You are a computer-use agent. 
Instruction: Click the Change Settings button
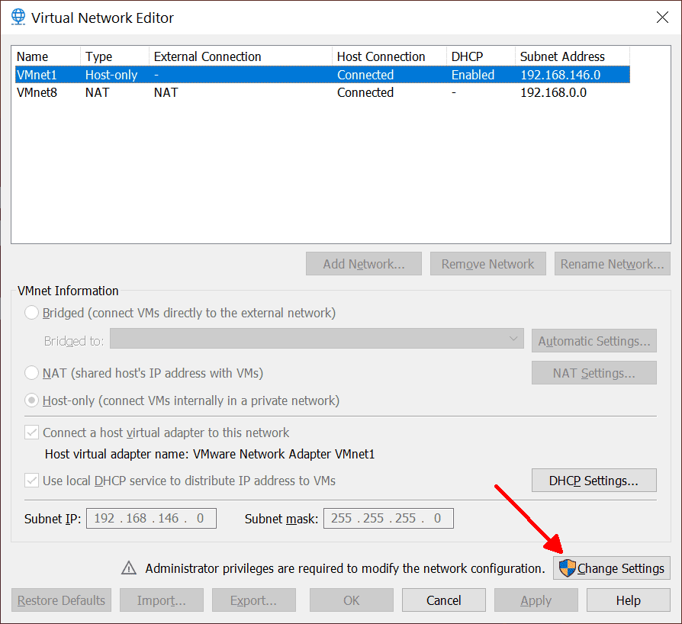[x=612, y=568]
